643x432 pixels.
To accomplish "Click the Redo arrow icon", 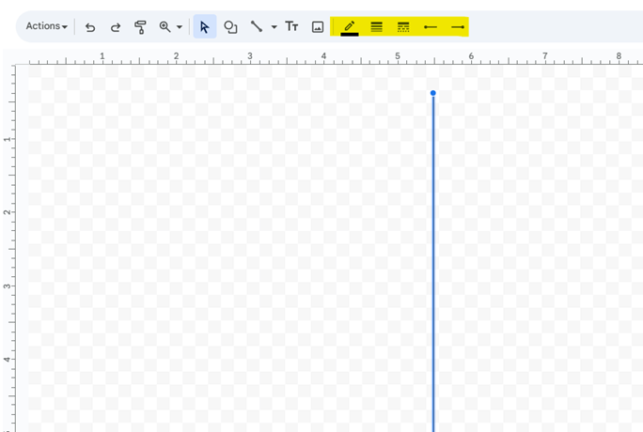I will pos(116,27).
